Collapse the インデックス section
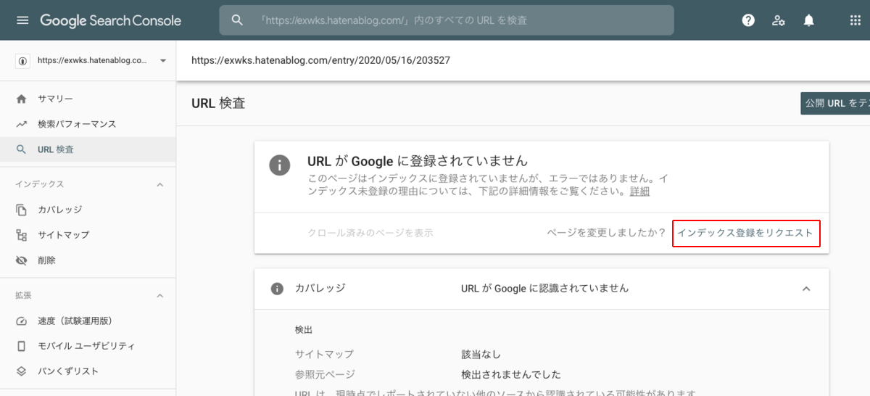Screen dimensions: 870x396 pyautogui.click(x=160, y=185)
